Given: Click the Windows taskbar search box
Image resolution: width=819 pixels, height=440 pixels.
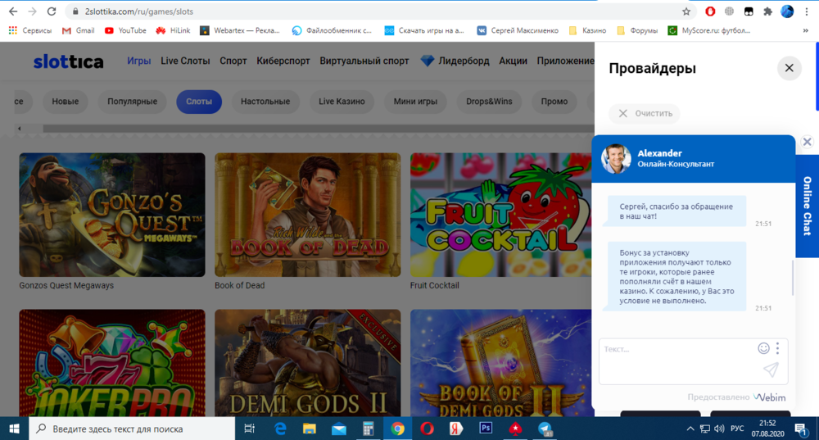Looking at the screenshot, I should [132, 429].
